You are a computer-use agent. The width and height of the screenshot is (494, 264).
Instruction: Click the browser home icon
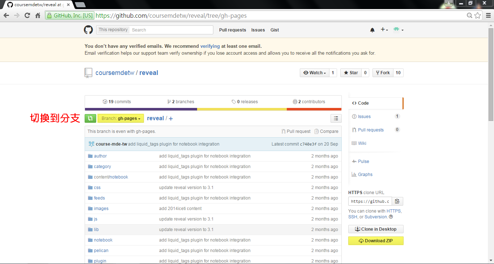tap(38, 15)
